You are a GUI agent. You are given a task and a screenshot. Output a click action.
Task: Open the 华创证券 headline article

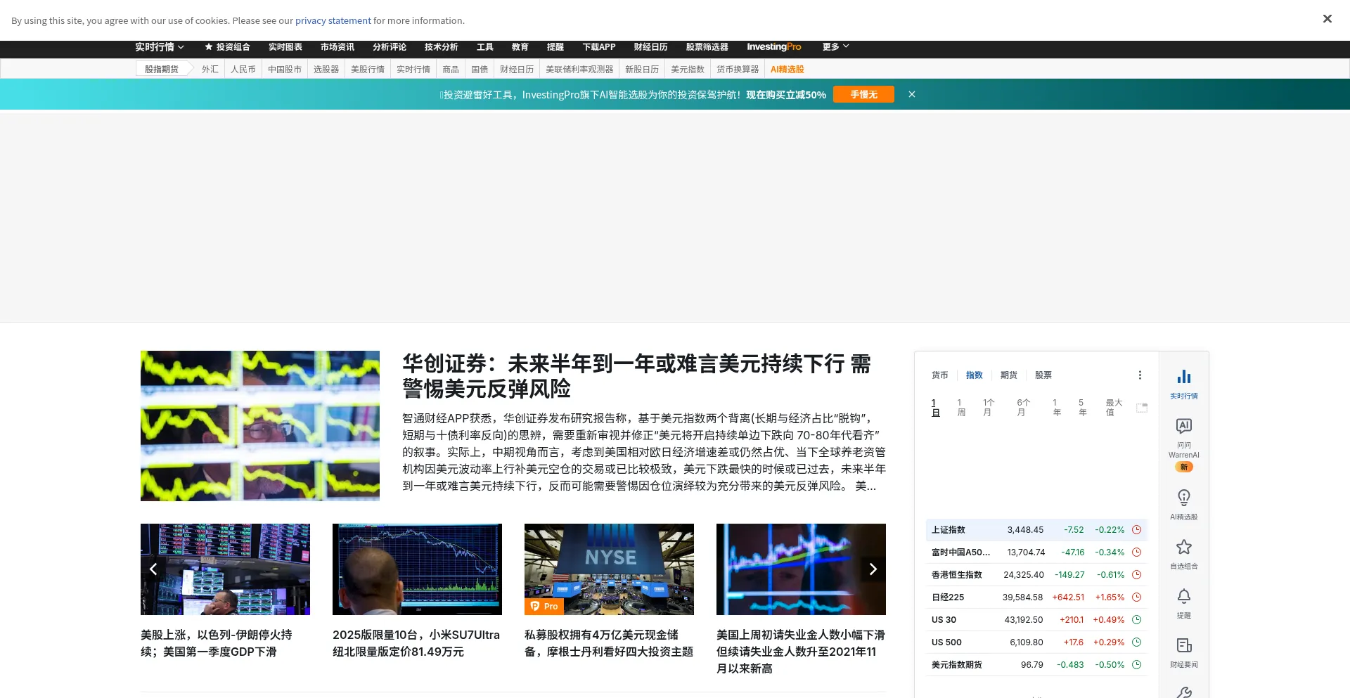[636, 376]
